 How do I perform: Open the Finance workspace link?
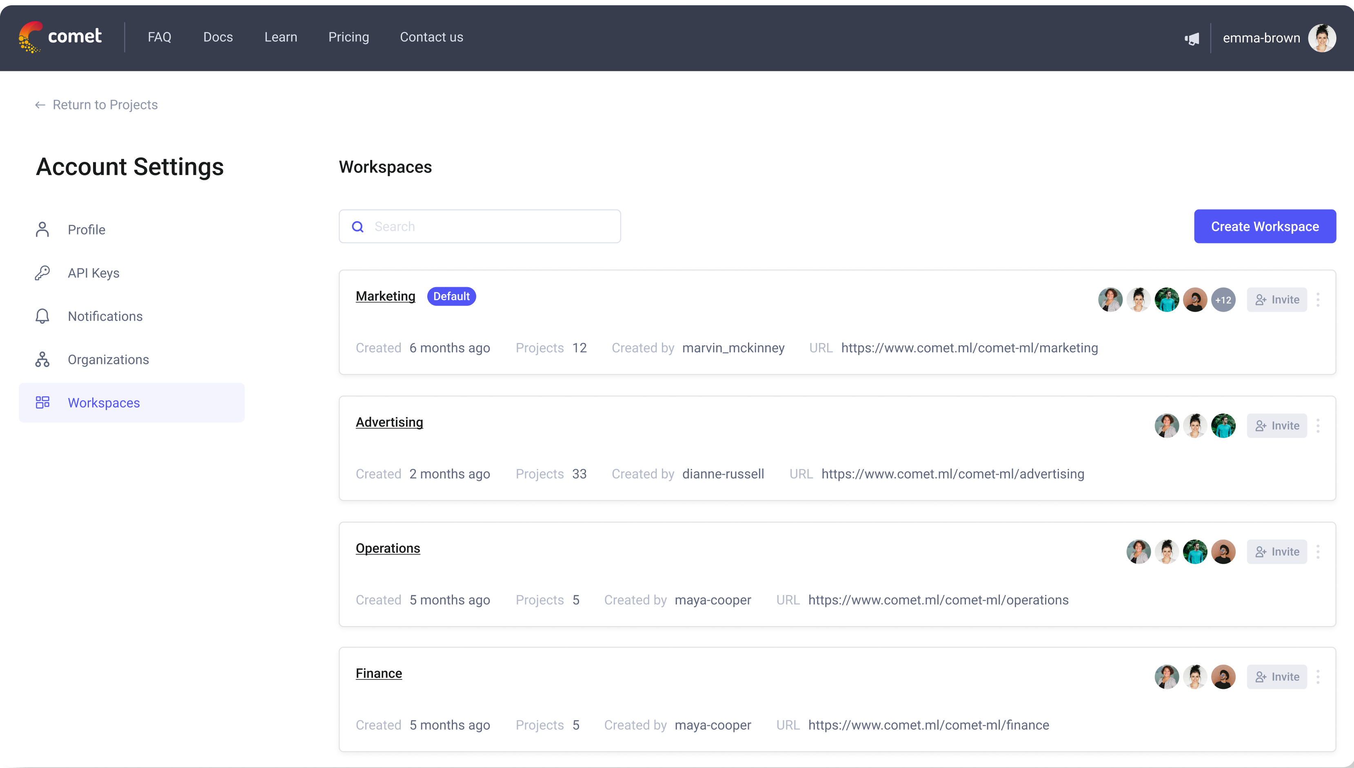pyautogui.click(x=379, y=673)
